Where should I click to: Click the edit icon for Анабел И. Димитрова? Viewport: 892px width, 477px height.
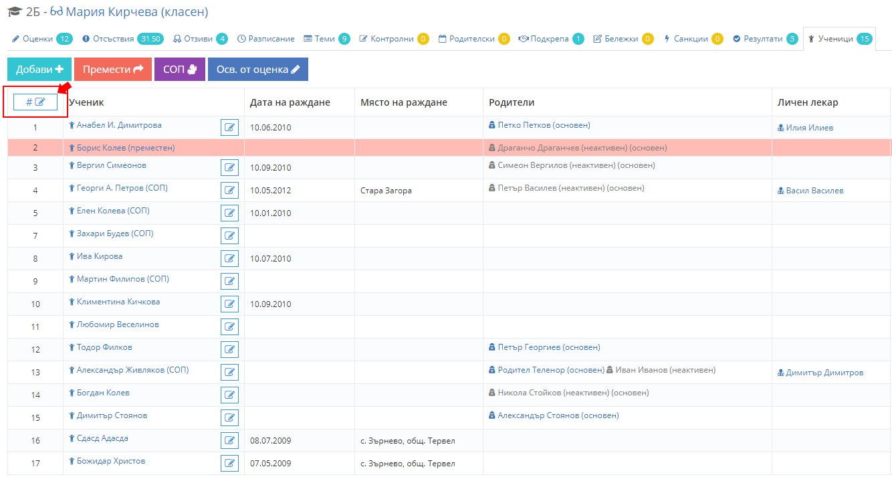point(229,127)
